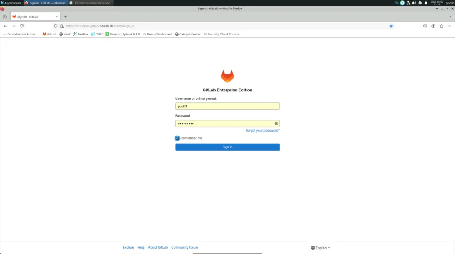The width and height of the screenshot is (455, 254).
Task: Click the bookmark star icon in address bar
Action: tap(391, 26)
